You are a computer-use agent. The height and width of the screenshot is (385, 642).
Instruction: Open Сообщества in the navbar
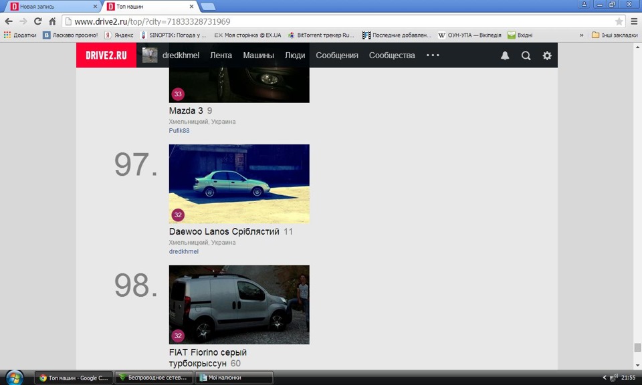click(392, 55)
